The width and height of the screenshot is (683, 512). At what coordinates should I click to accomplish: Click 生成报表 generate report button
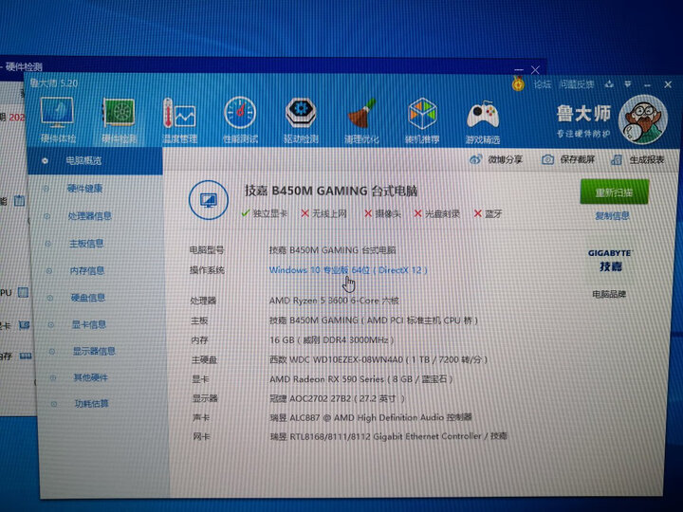[637, 160]
